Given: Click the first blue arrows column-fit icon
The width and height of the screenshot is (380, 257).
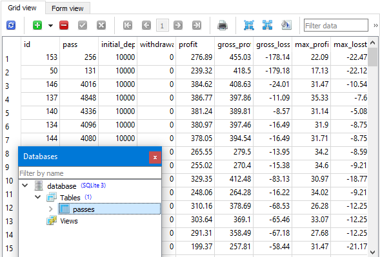Looking at the screenshot, I should [x=249, y=25].
